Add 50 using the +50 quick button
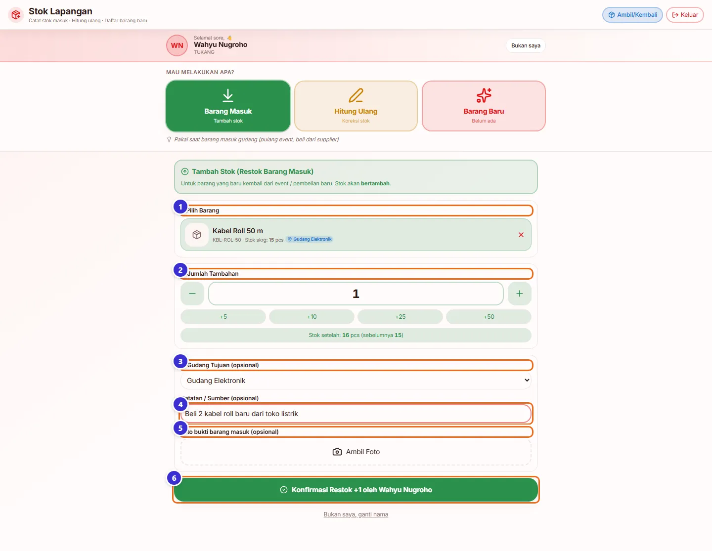The width and height of the screenshot is (712, 551). (x=489, y=317)
